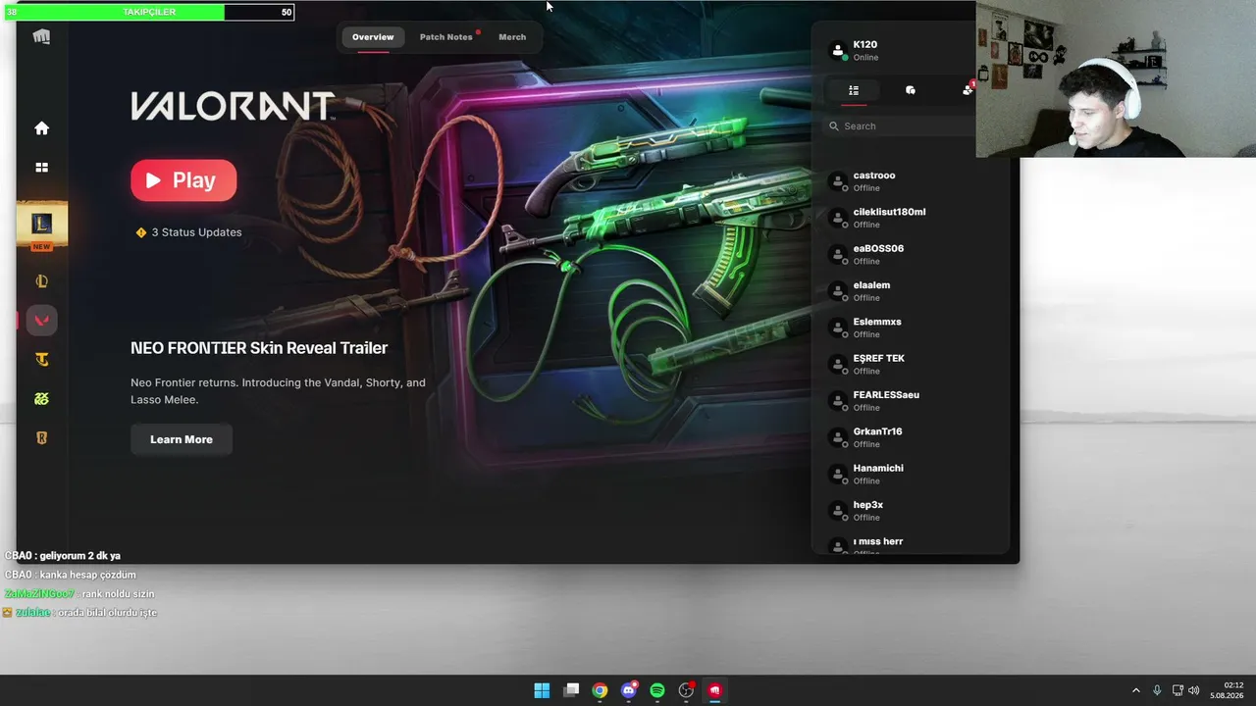Open the 2XKO game icon
The width and height of the screenshot is (1256, 706).
coord(41,399)
